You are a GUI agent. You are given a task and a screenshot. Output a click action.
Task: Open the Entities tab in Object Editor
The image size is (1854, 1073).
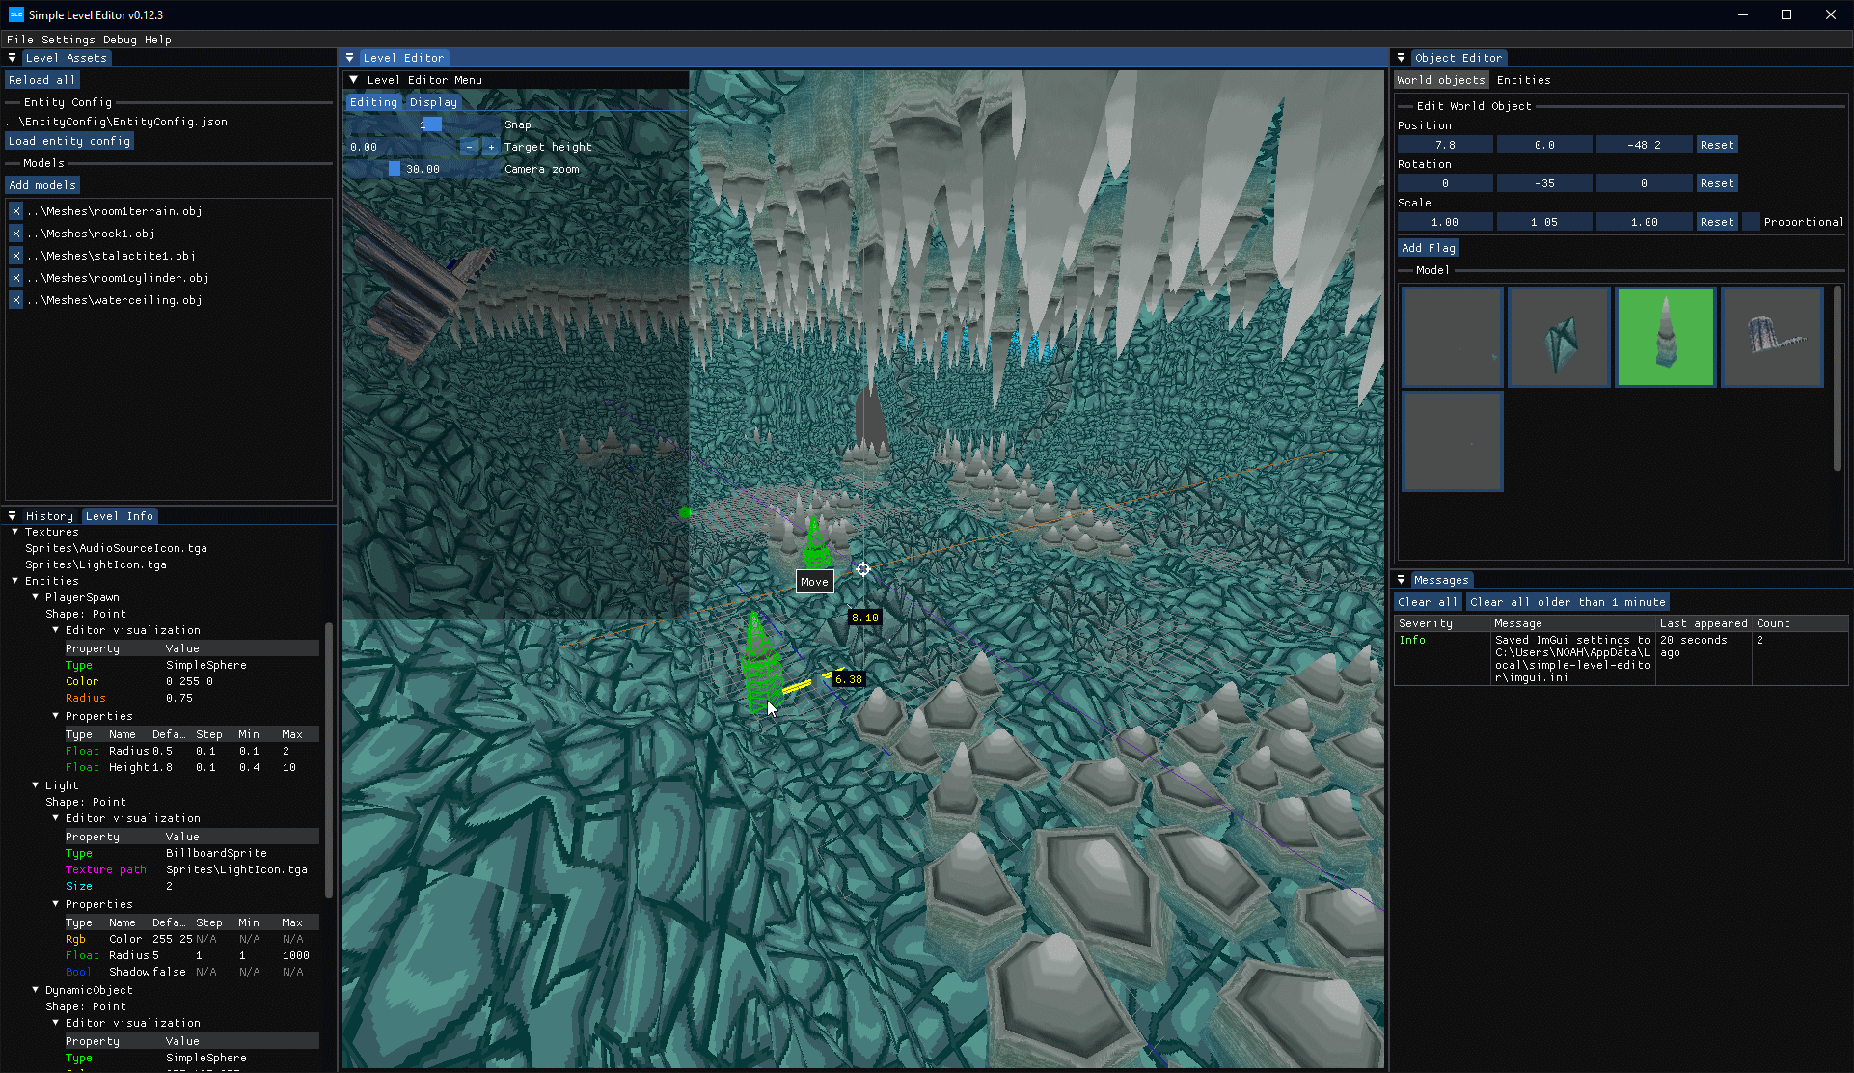[1523, 80]
